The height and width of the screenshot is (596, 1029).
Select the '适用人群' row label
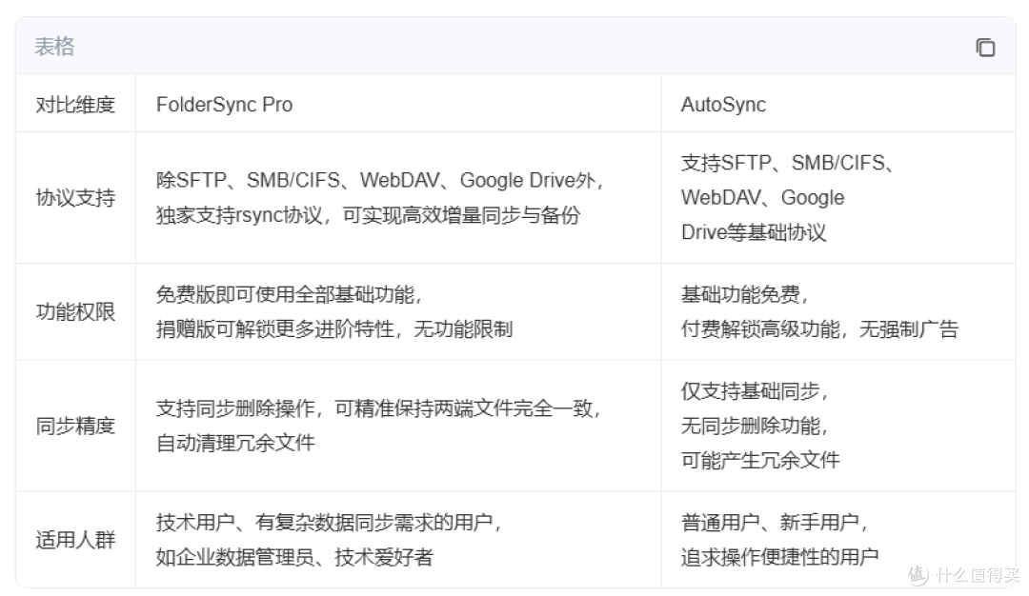tap(75, 540)
